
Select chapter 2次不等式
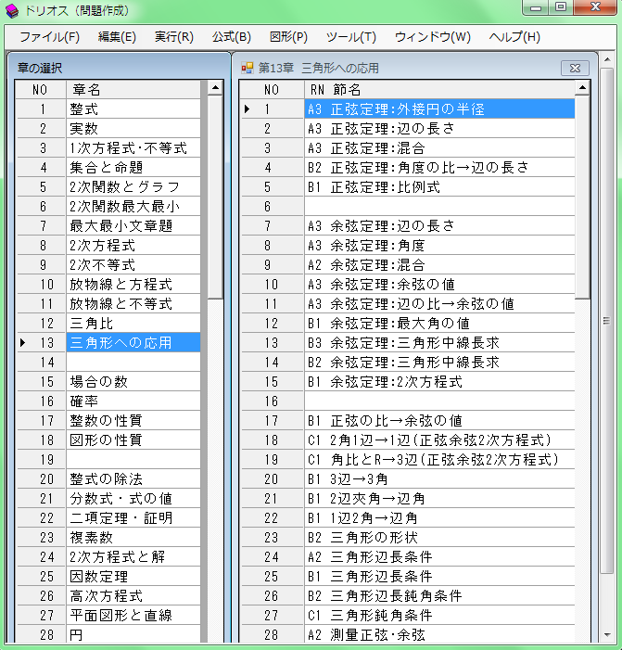[133, 265]
